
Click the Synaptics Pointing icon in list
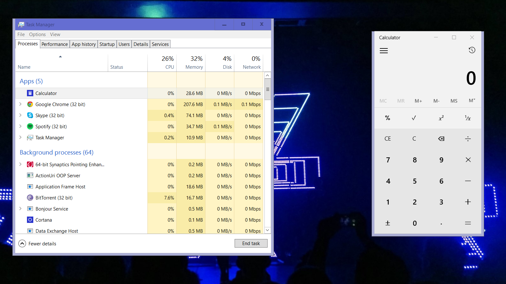[x=30, y=164]
